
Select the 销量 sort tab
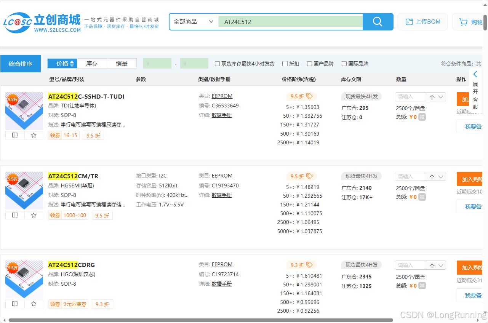pos(122,64)
